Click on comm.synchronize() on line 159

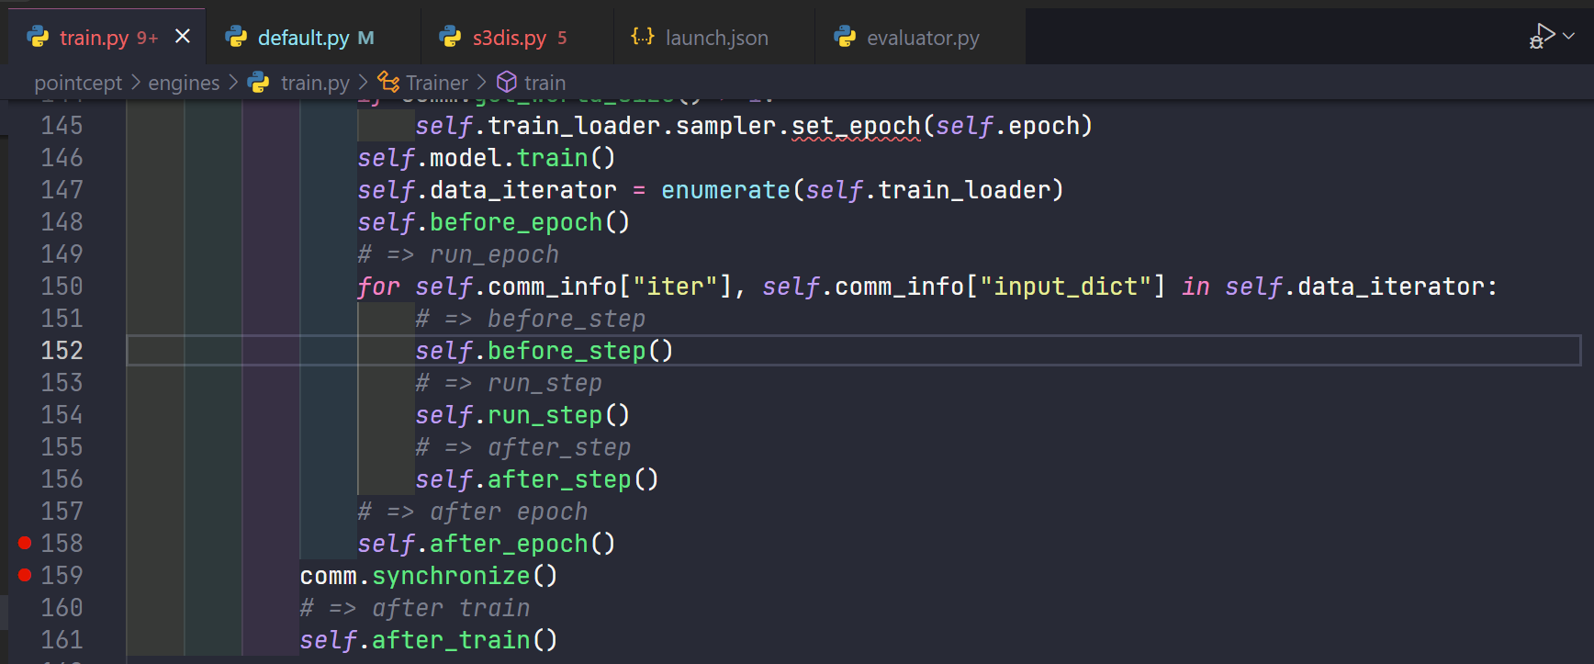429,576
